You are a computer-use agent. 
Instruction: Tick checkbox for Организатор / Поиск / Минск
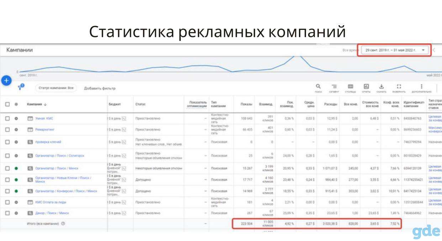point(7,168)
